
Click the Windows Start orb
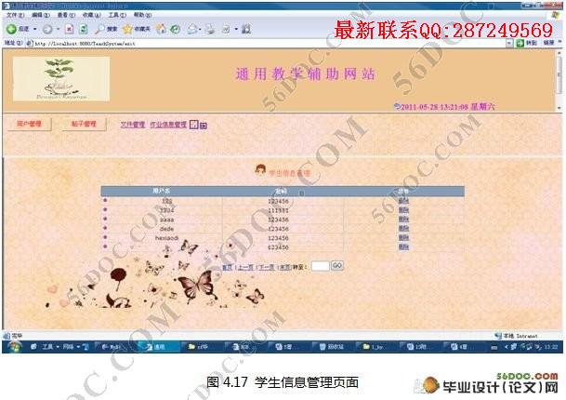point(14,347)
